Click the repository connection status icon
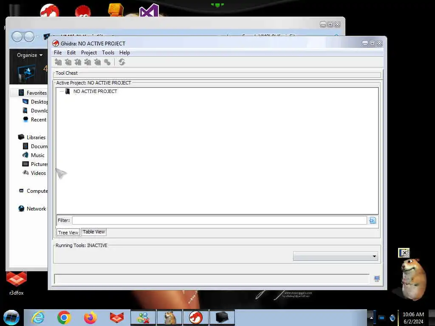 pyautogui.click(x=377, y=279)
